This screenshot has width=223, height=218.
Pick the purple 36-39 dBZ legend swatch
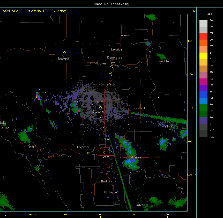pos(203,88)
